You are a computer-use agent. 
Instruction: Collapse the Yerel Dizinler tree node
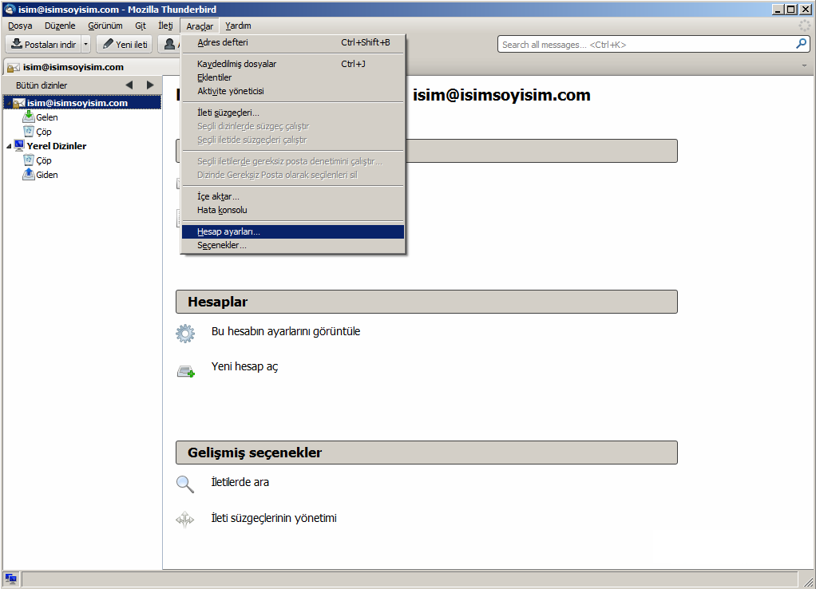[x=9, y=146]
